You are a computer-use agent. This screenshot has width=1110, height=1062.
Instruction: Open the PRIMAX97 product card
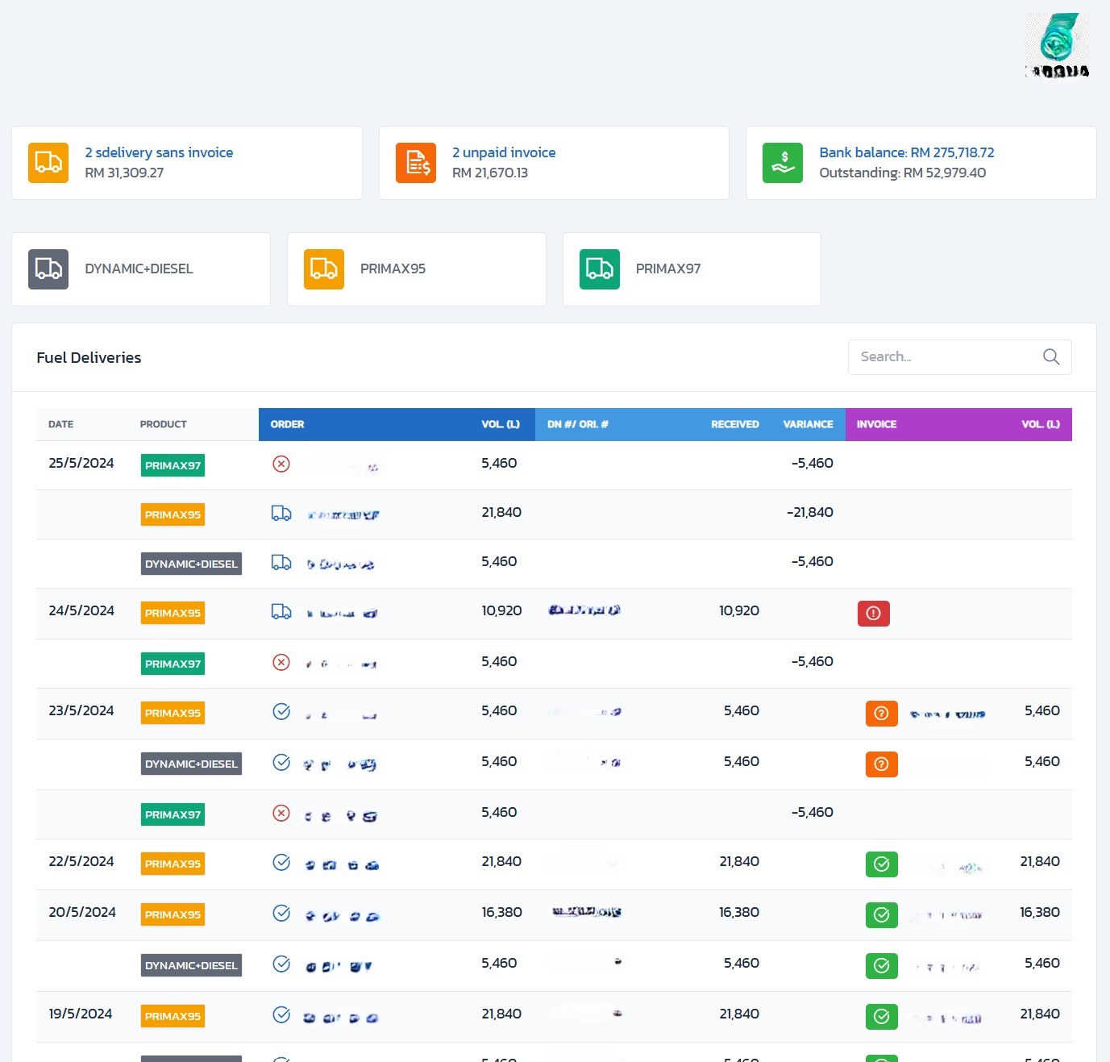point(692,269)
